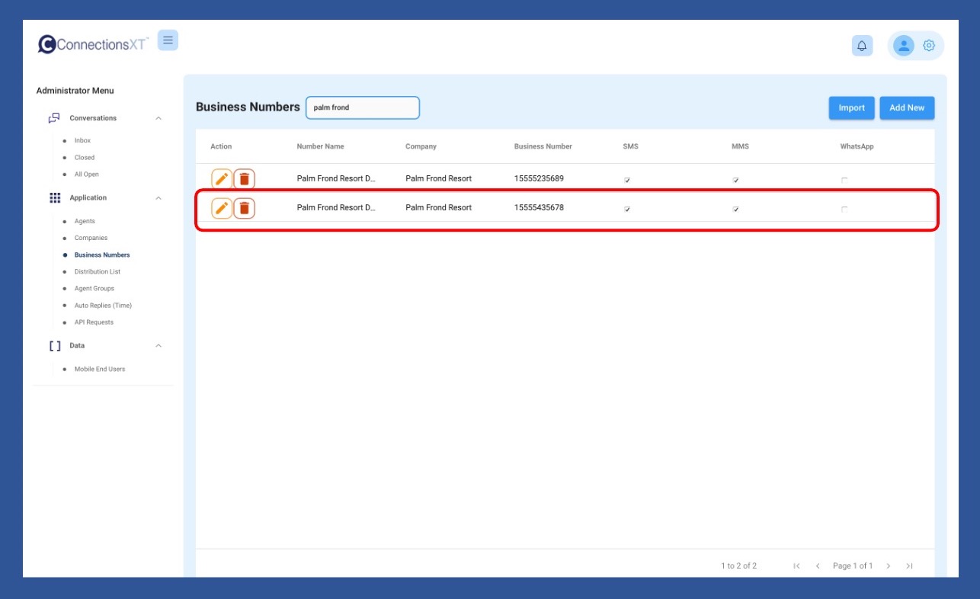Screen dimensions: 980x599
Task: Click edit pencil for number 15555235689
Action: point(221,179)
